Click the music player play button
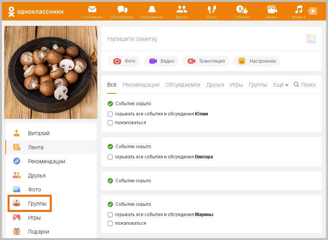This screenshot has width=328, height=240. click(312, 11)
